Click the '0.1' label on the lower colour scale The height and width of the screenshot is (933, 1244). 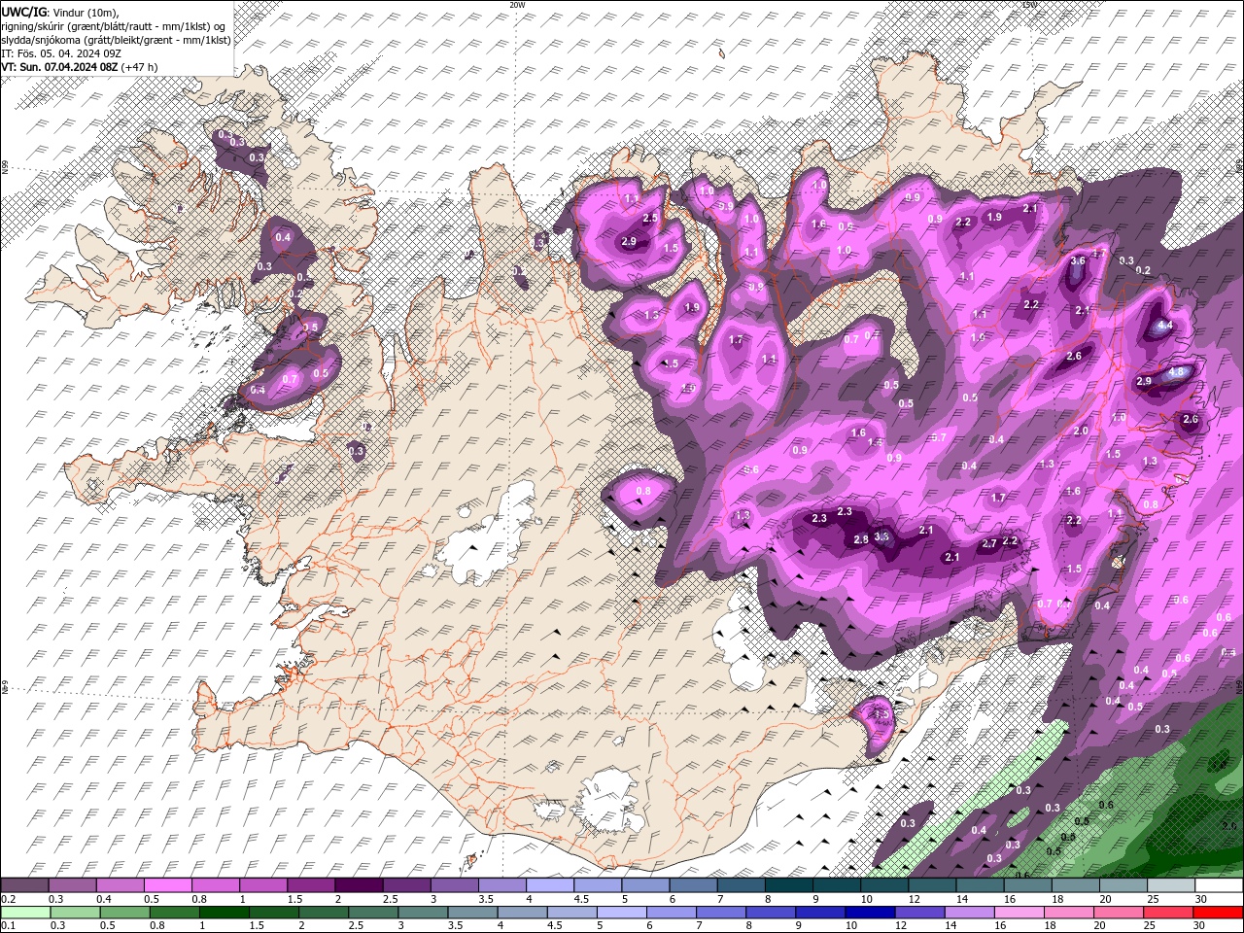coord(7,926)
